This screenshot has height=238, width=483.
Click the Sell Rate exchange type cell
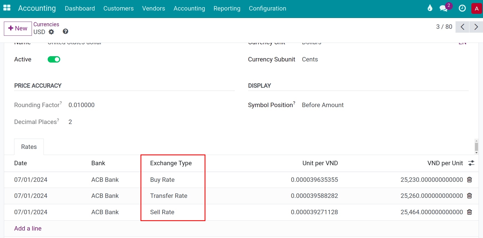tap(162, 212)
